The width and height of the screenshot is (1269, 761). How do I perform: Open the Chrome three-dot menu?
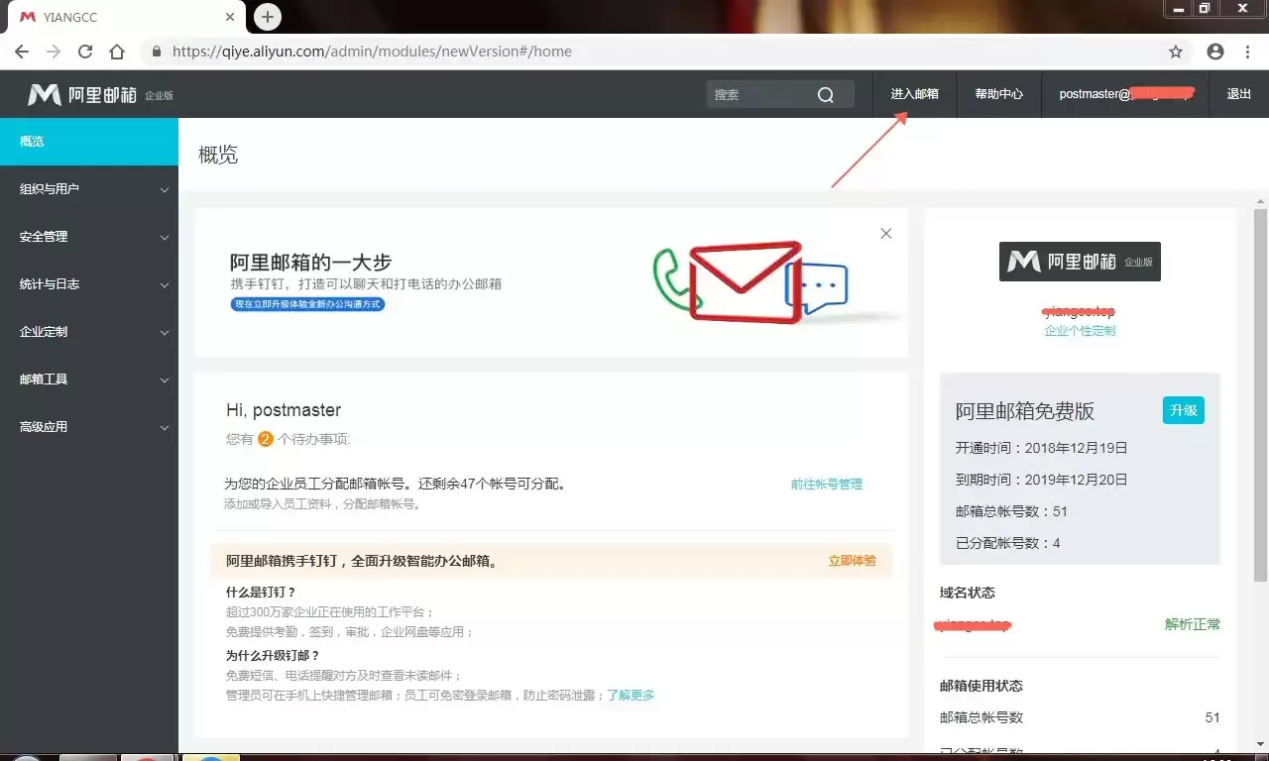click(x=1245, y=52)
